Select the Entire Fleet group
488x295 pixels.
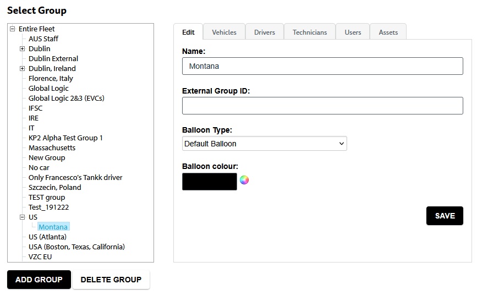pyautogui.click(x=36, y=29)
